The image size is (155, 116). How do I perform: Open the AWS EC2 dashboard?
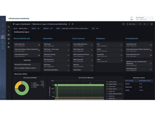tap(83, 66)
